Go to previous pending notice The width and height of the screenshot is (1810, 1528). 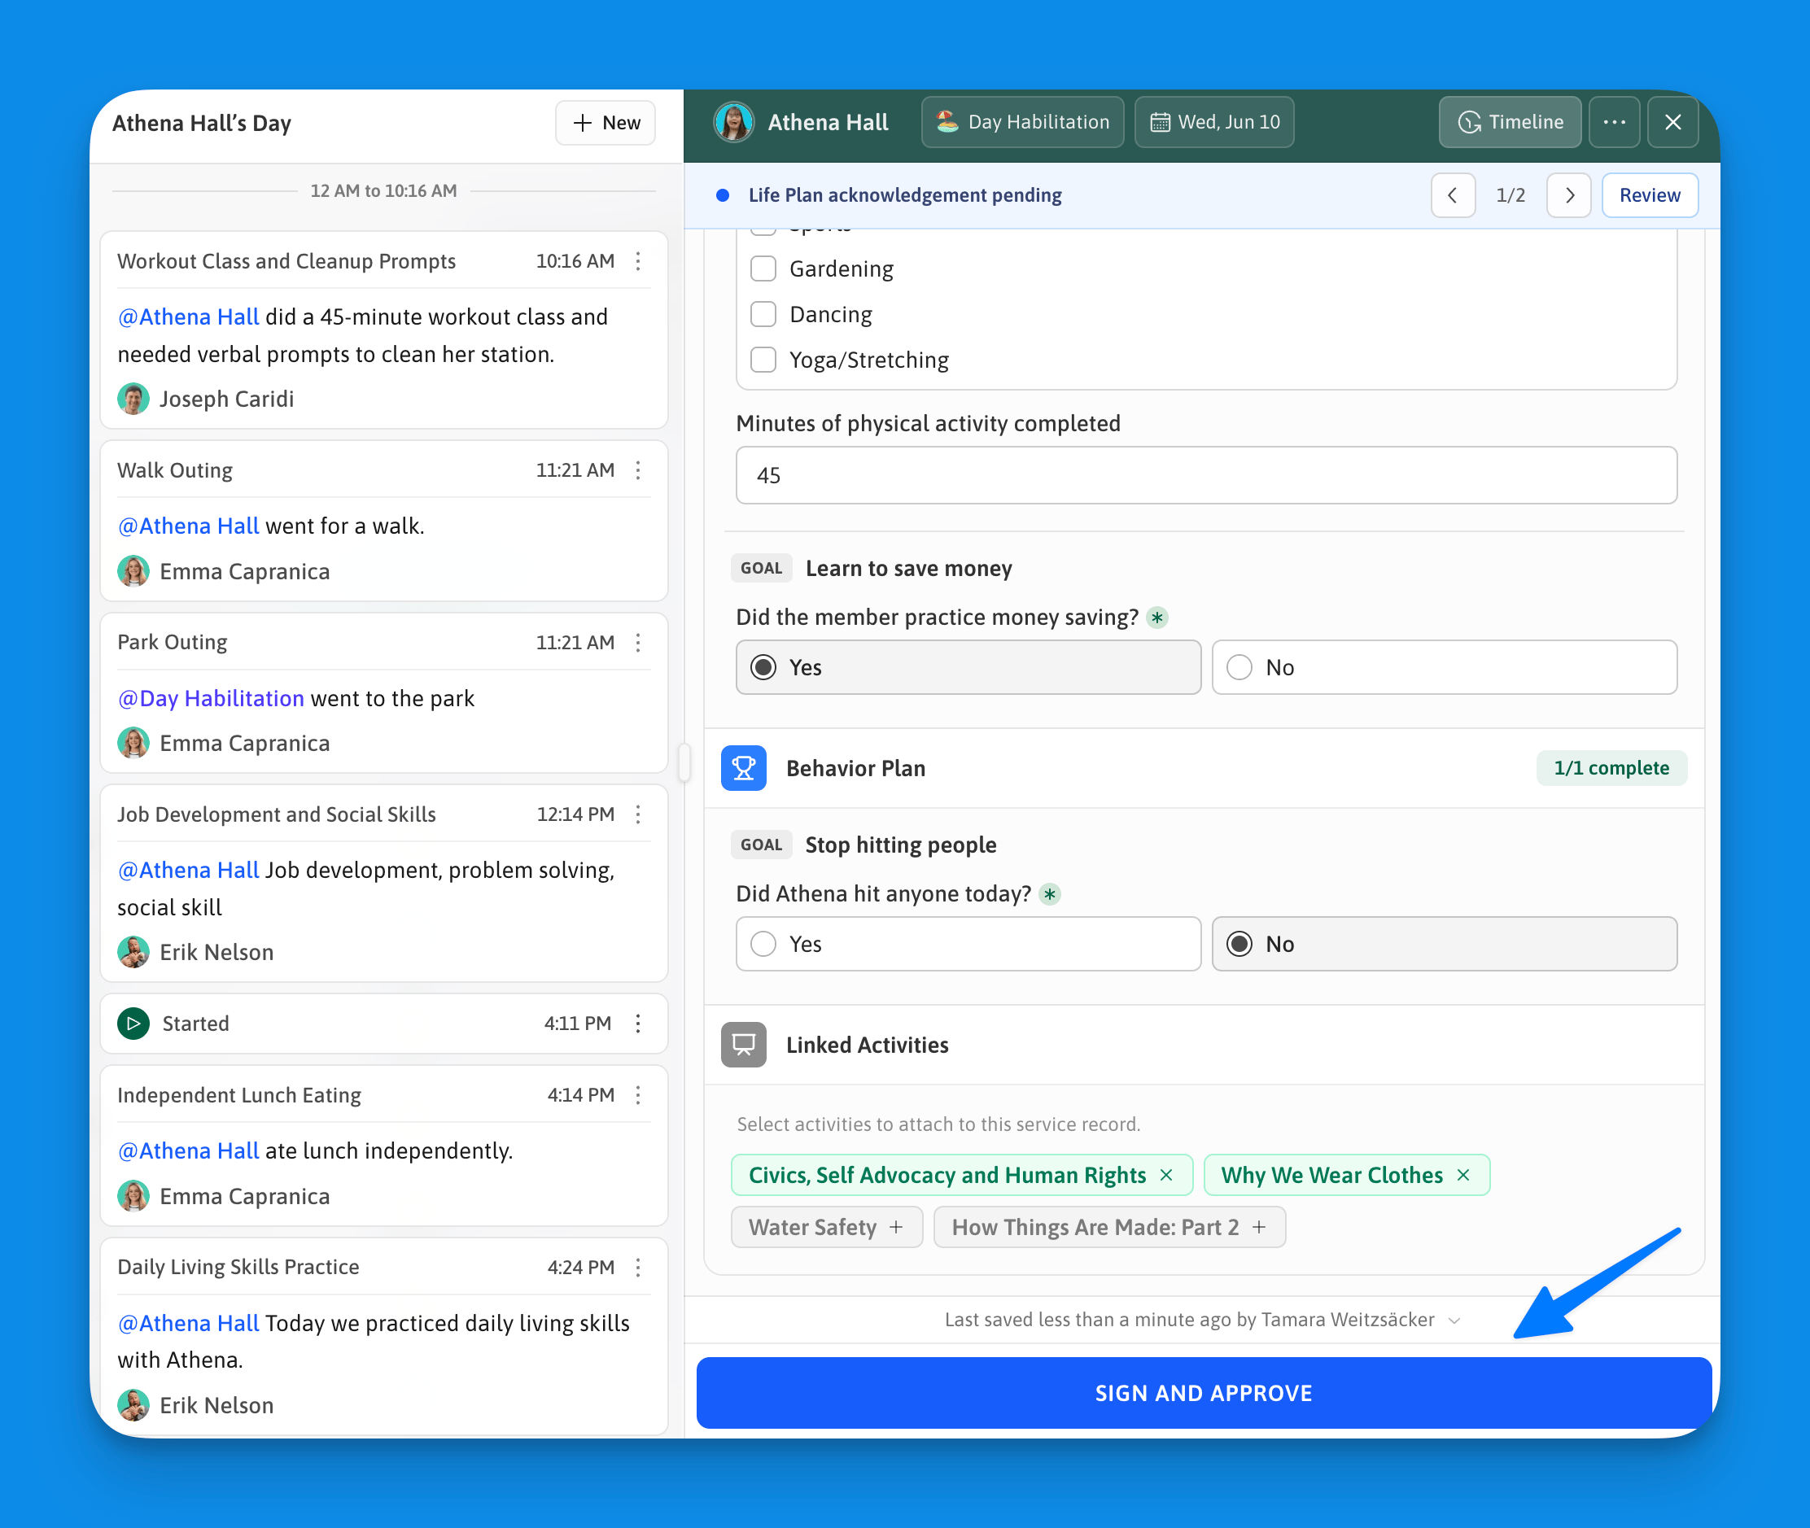(1453, 195)
